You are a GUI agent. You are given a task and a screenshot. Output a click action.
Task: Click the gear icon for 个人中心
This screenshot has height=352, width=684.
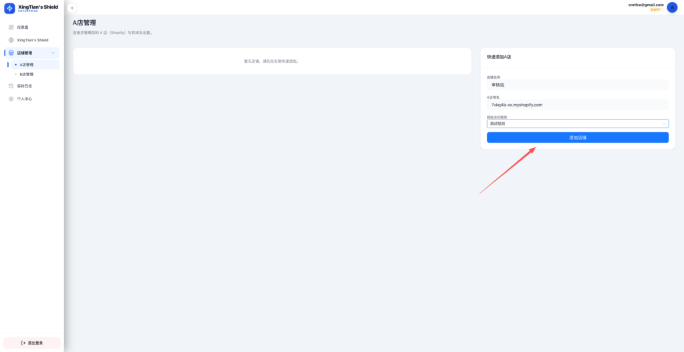11,99
